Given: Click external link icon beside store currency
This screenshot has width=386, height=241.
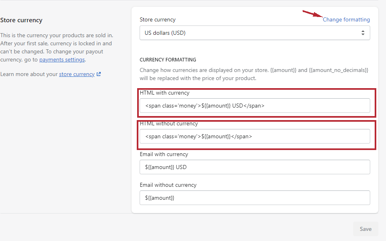Looking at the screenshot, I should (99, 74).
